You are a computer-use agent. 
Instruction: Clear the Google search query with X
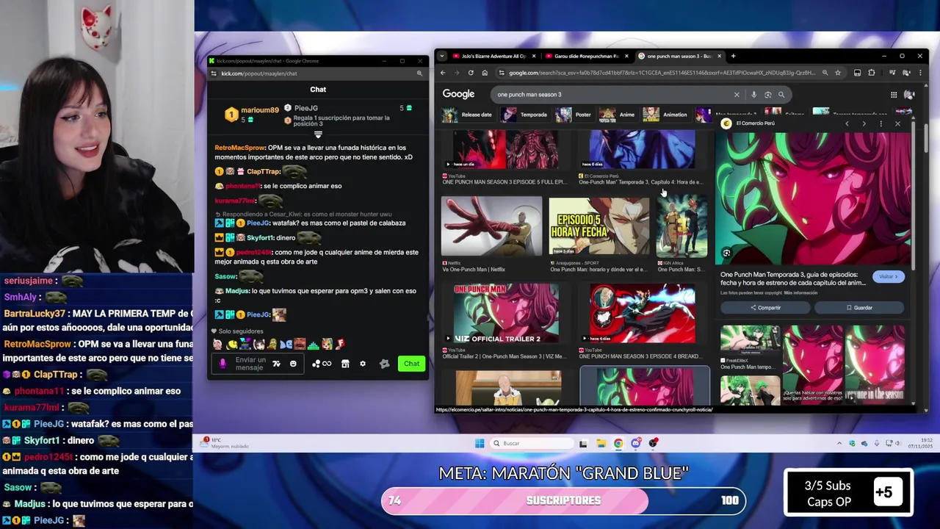point(737,95)
